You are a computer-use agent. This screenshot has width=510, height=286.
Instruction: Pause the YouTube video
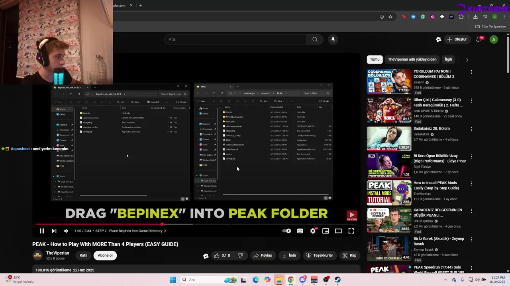click(42, 231)
